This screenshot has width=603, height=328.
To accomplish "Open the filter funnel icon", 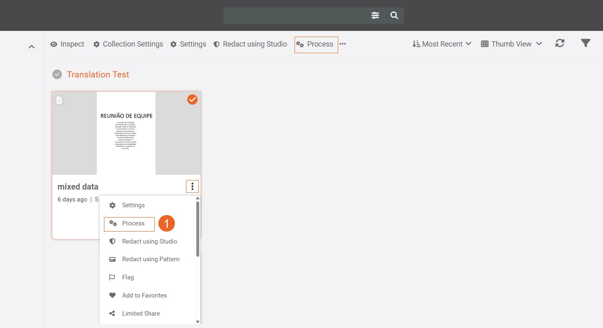I will click(585, 43).
